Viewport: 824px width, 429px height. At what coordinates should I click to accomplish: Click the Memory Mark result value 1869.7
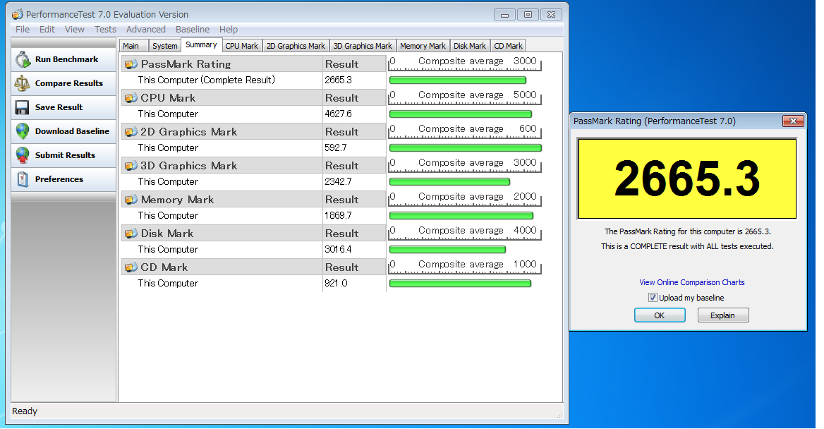click(x=338, y=215)
